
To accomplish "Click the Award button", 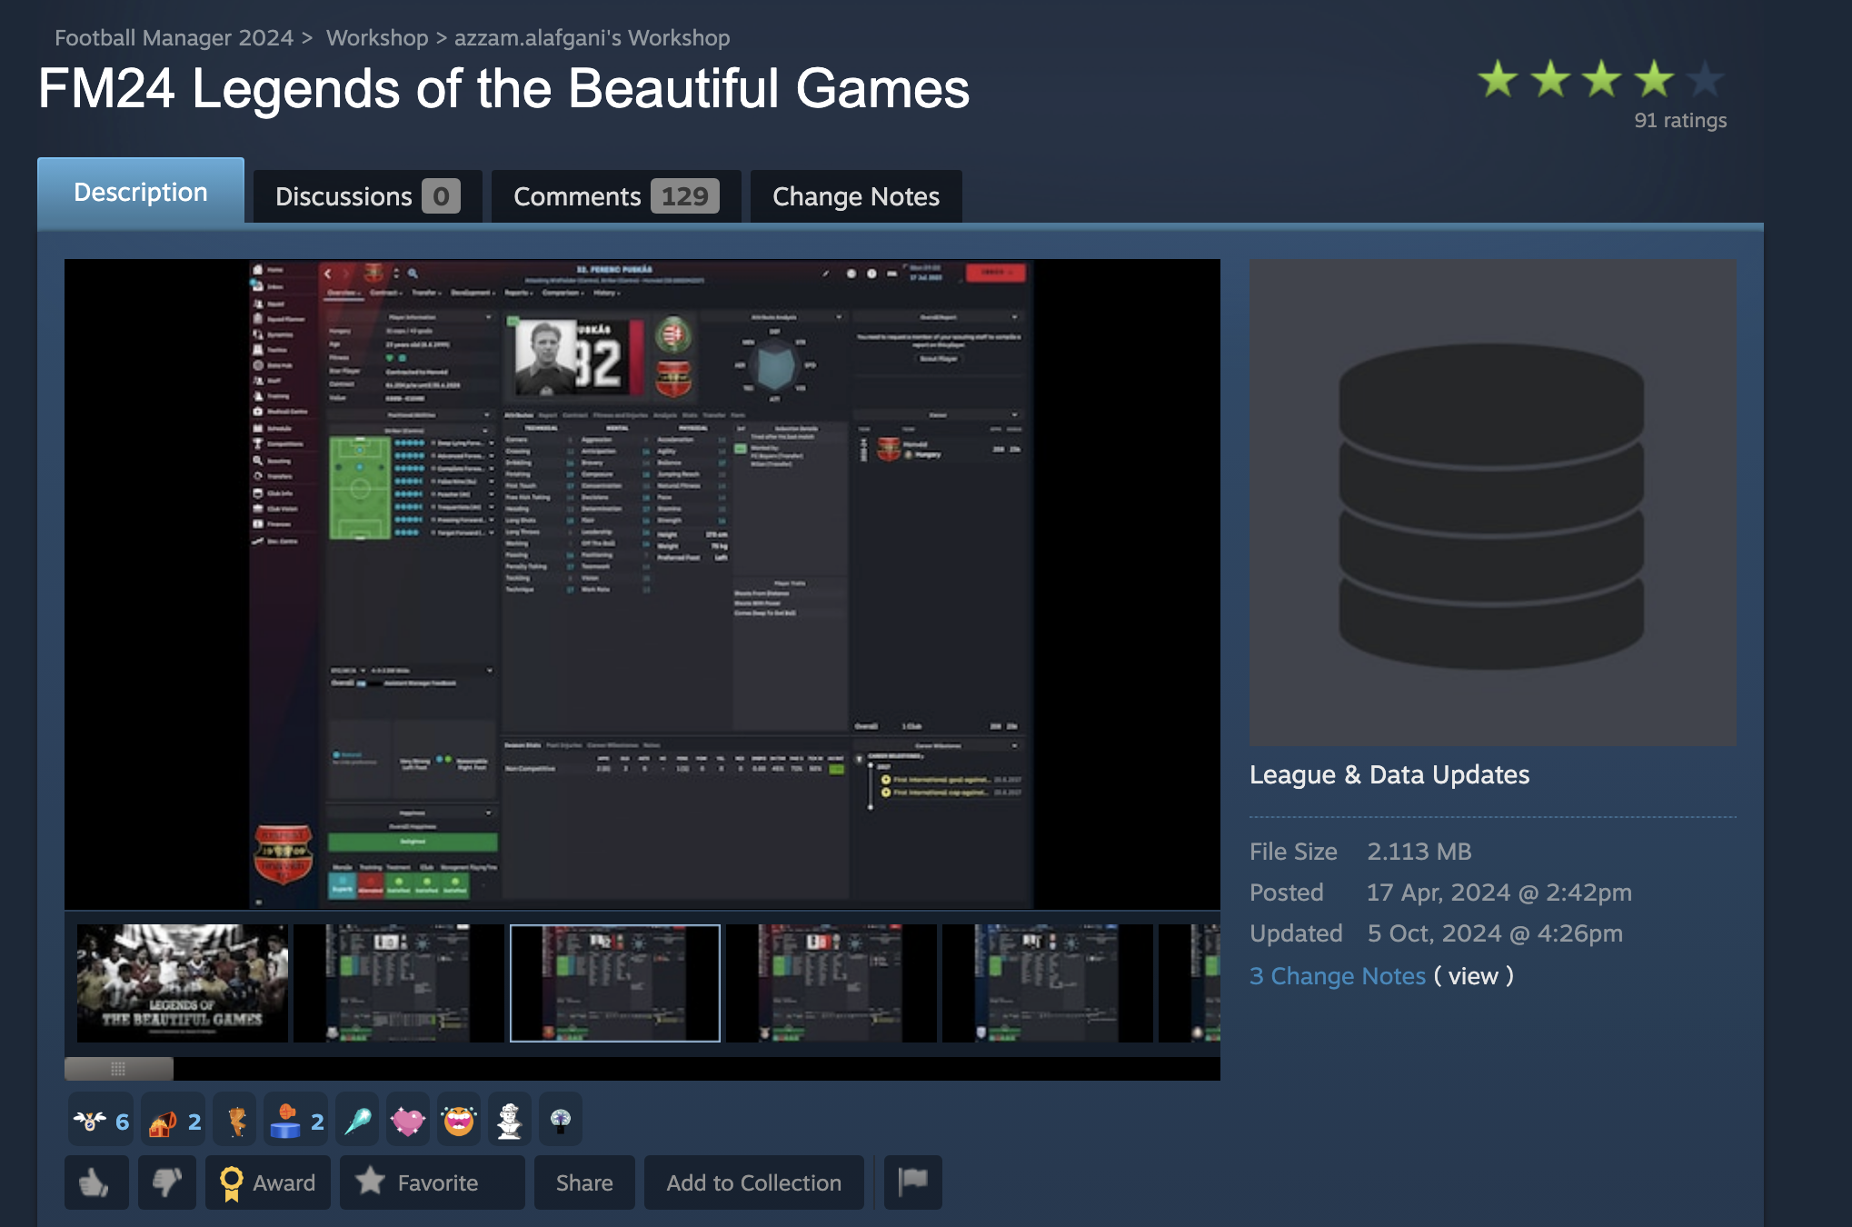I will [x=268, y=1182].
